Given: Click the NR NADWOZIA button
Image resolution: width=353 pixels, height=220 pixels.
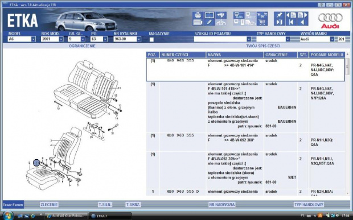Looking at the screenshot, I should pos(221,205).
